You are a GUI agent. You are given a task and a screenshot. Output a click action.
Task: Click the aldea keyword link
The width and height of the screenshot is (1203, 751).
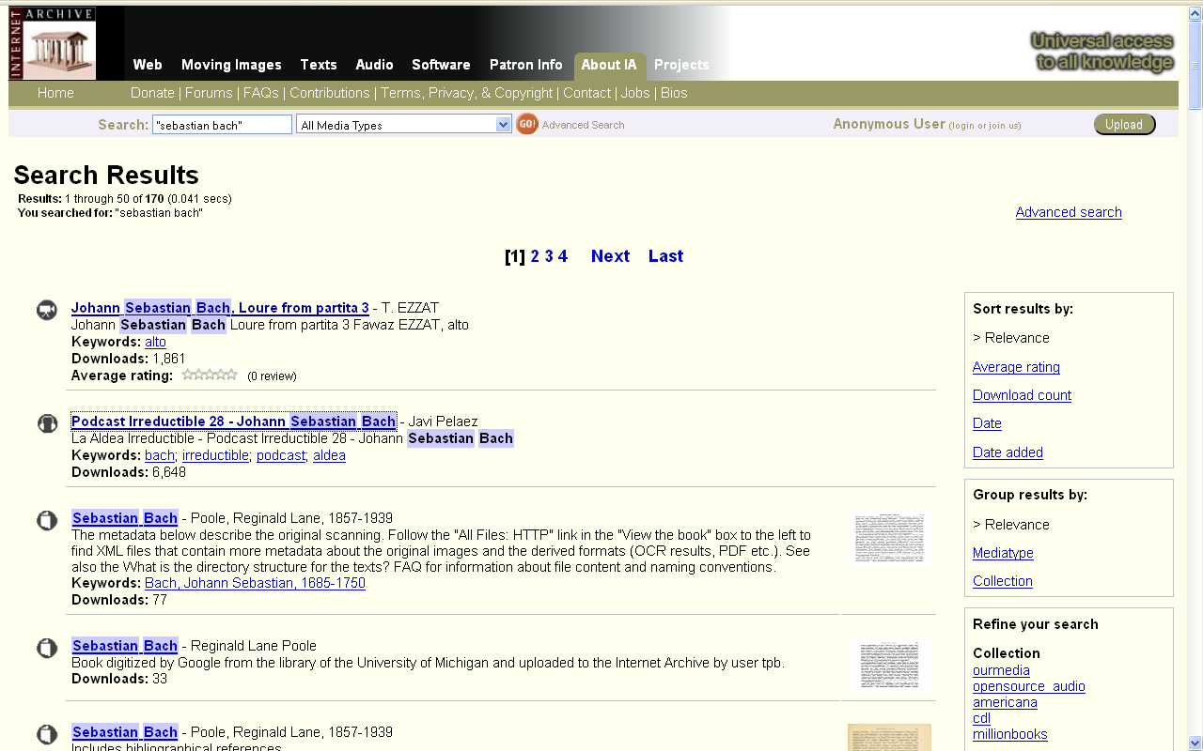329,455
